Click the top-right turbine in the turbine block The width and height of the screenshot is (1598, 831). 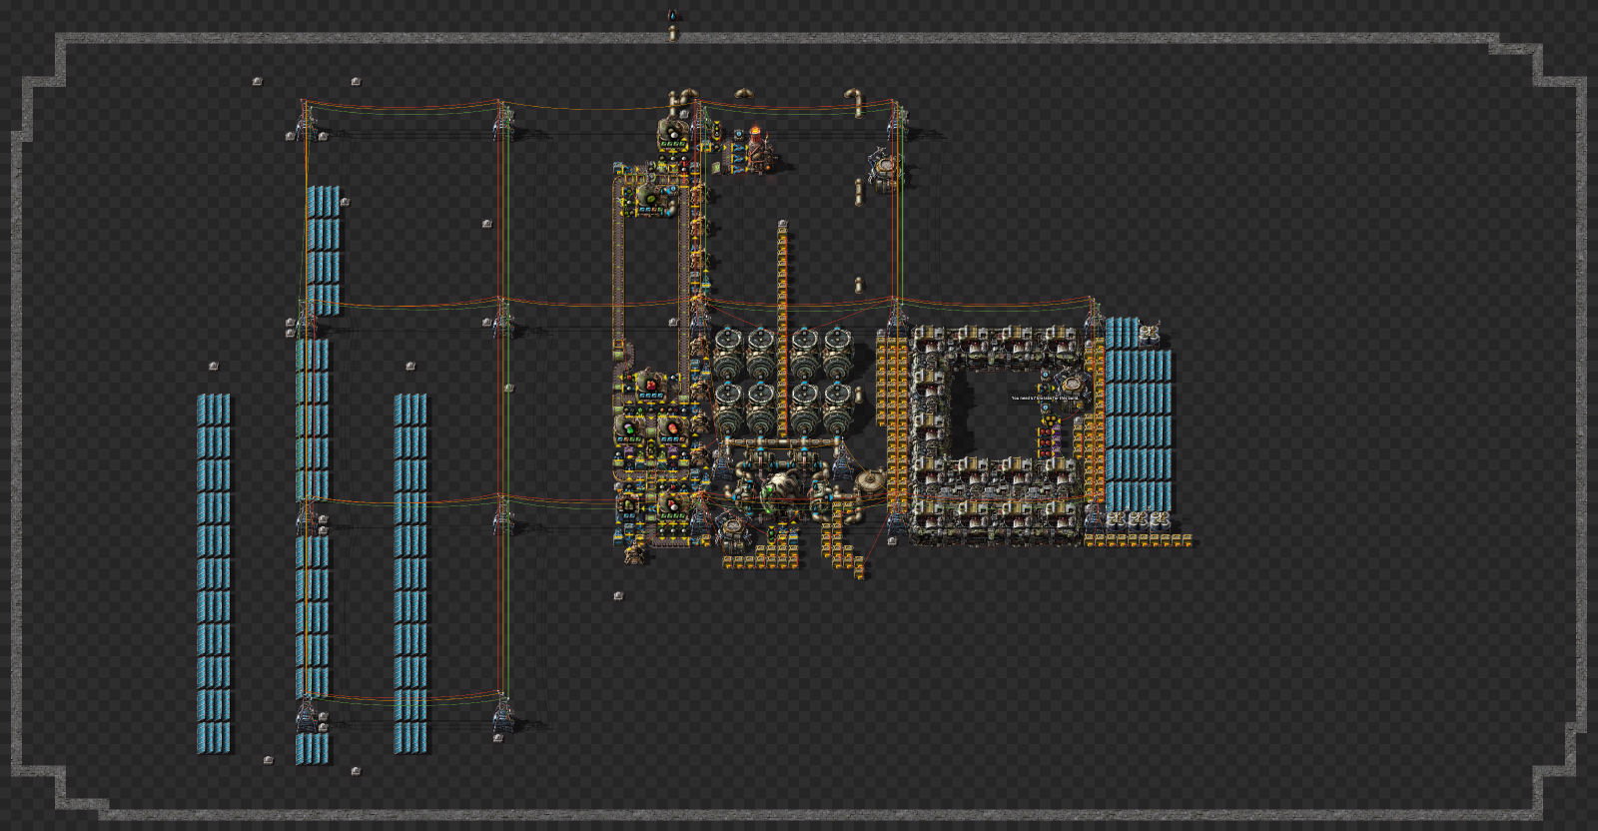click(837, 353)
